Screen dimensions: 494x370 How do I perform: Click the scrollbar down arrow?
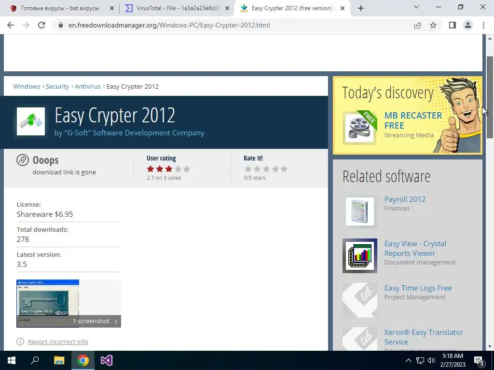coord(490,347)
